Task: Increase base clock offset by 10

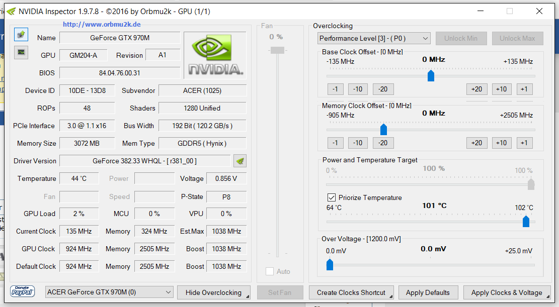Action: (502, 89)
